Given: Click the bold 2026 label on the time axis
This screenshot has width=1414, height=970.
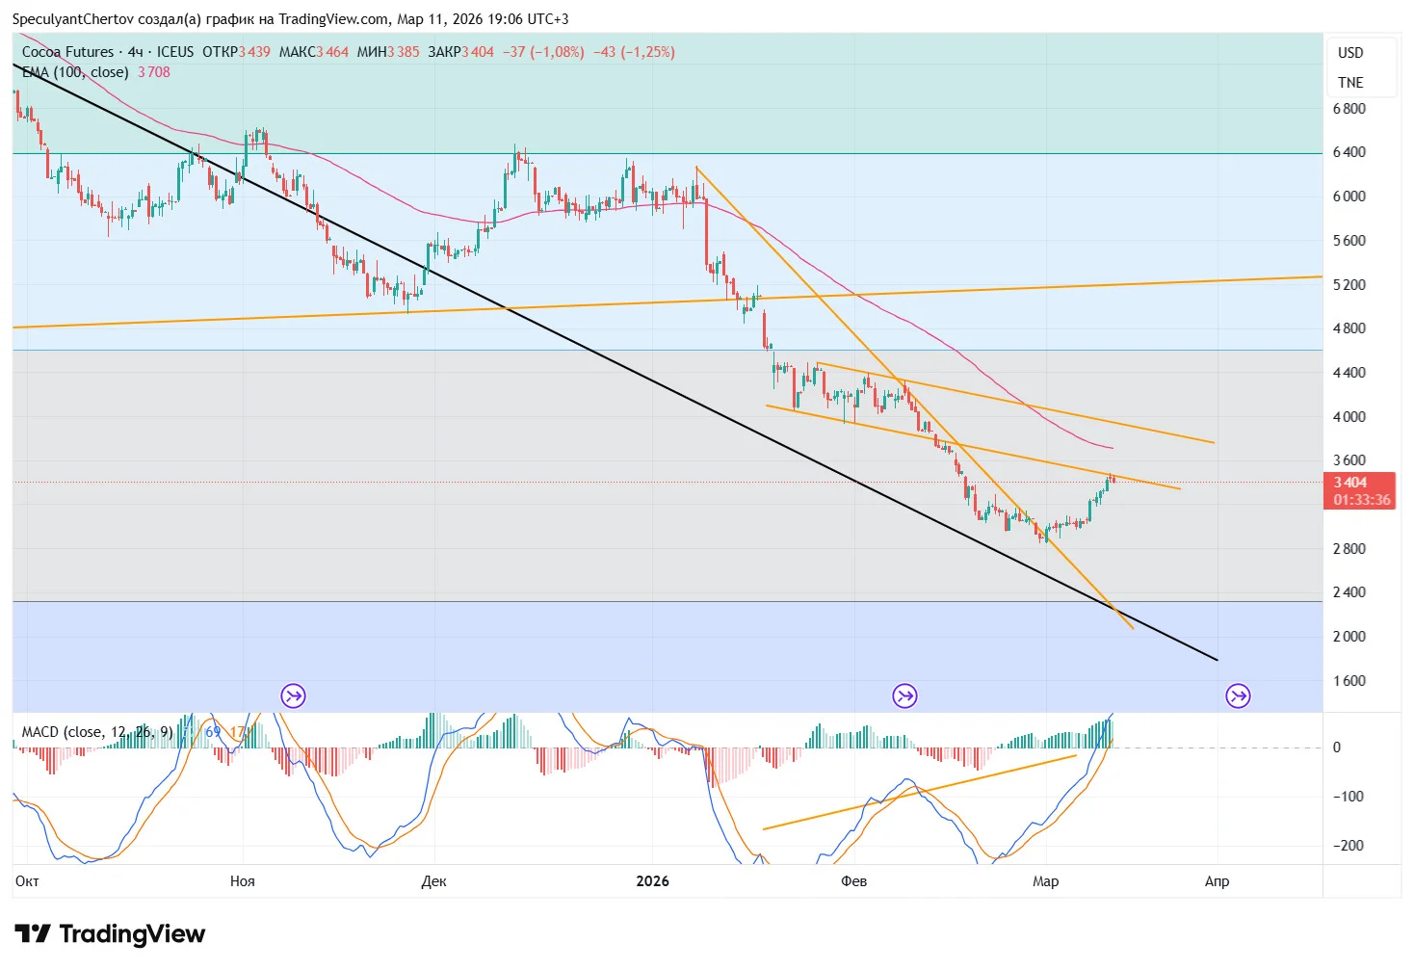Looking at the screenshot, I should [x=652, y=881].
